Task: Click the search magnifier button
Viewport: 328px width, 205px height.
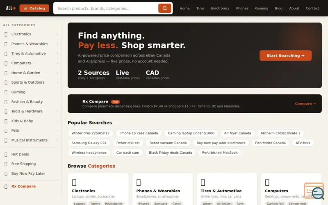Action: 165,8
